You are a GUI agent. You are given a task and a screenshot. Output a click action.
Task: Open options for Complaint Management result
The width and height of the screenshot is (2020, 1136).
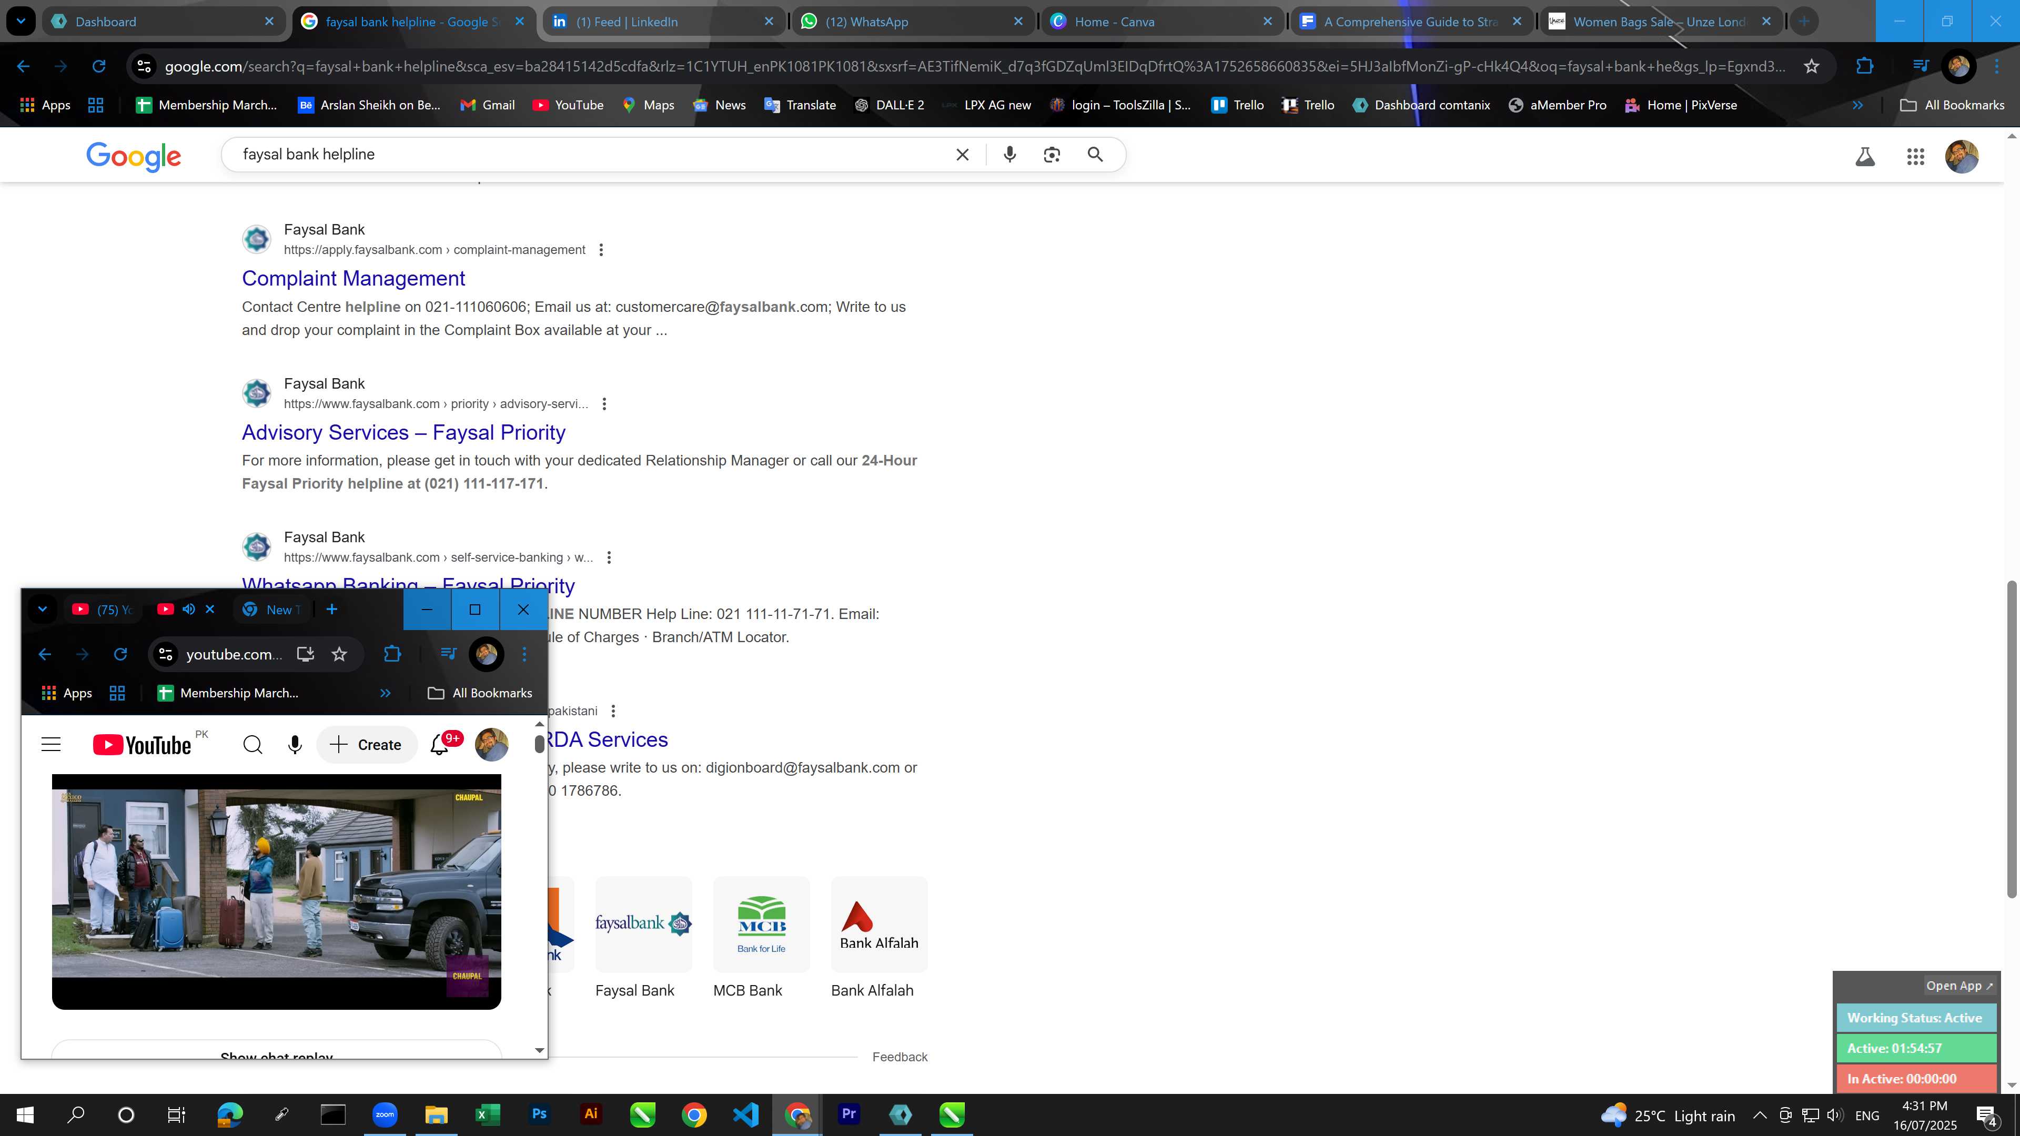pyautogui.click(x=601, y=250)
